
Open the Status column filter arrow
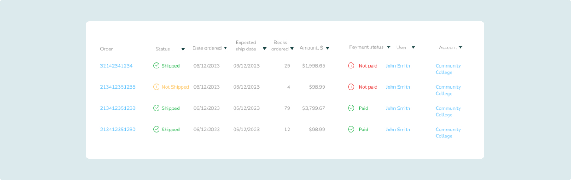(183, 50)
